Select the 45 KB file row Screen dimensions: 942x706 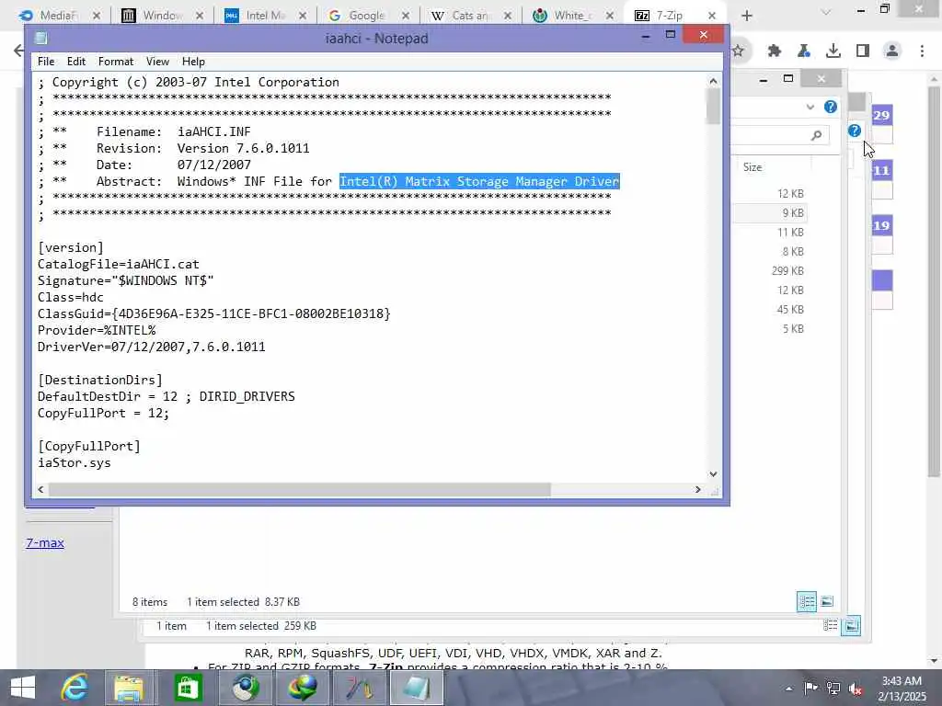click(770, 309)
